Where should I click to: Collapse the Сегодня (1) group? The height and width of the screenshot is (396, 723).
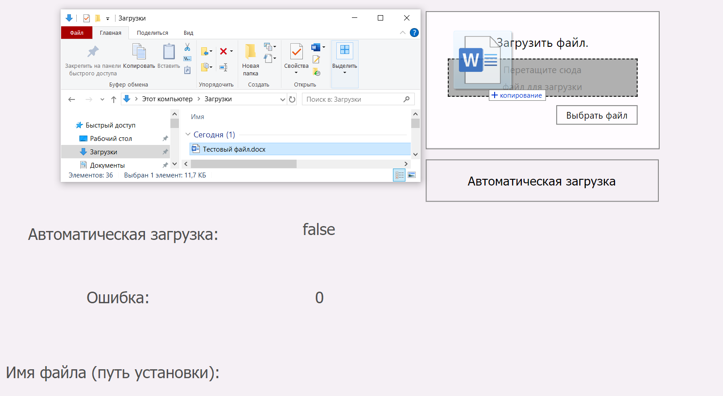pyautogui.click(x=188, y=134)
